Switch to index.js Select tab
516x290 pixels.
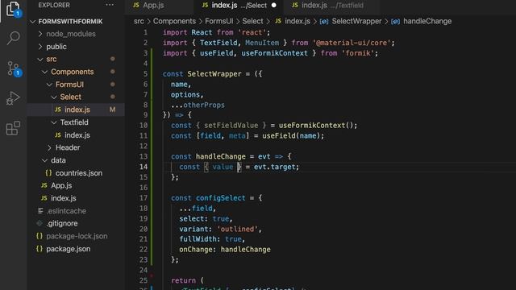pyautogui.click(x=239, y=6)
